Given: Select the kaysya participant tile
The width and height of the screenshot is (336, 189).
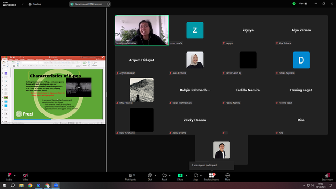Looking at the screenshot, I should pos(248,30).
